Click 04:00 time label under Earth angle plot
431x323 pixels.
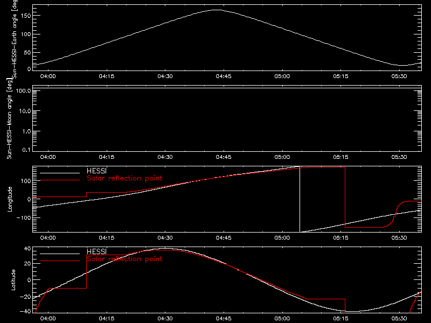coord(48,76)
